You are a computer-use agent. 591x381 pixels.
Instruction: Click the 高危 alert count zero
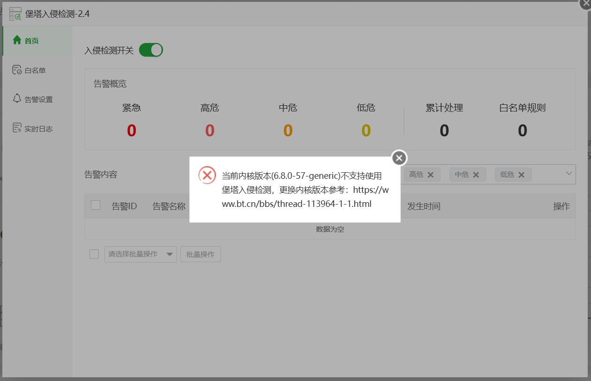point(210,131)
